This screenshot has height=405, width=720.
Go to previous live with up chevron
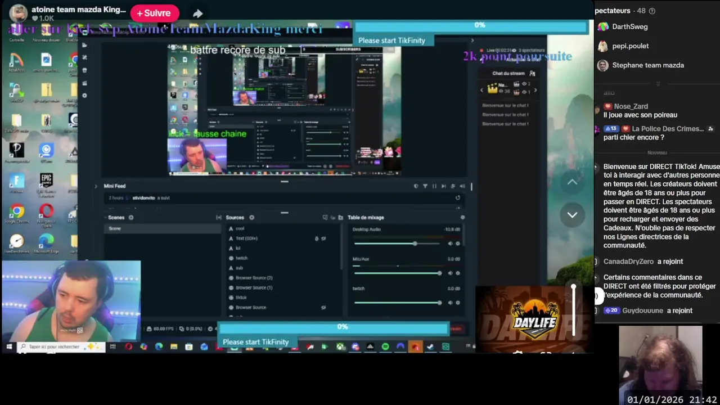(x=572, y=182)
